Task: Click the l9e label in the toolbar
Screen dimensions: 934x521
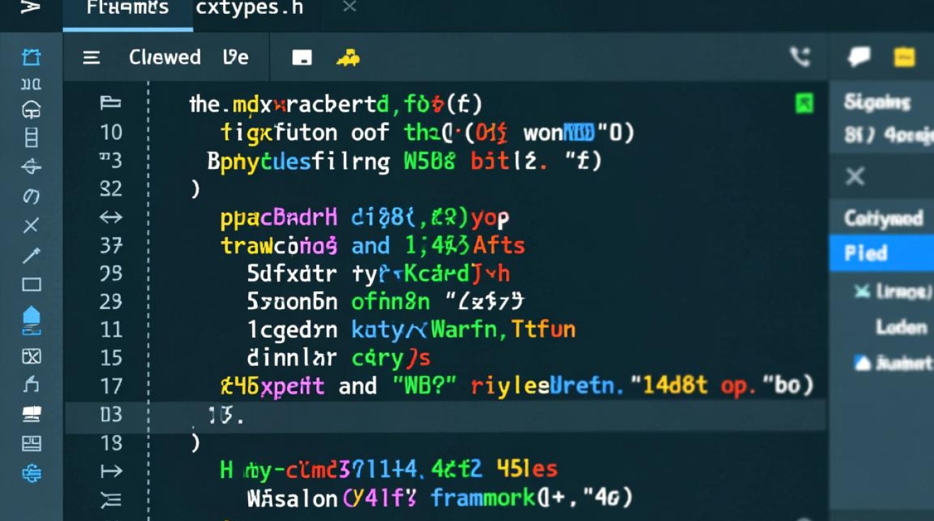Action: pos(236,57)
